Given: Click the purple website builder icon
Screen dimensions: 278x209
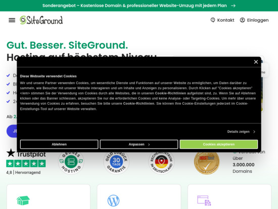Looking at the screenshot, I should click(204, 200).
